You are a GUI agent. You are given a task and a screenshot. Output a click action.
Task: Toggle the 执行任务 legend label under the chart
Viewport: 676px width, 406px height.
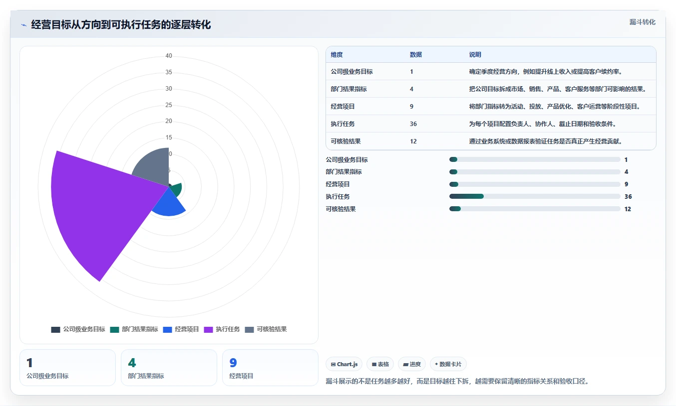pyautogui.click(x=228, y=329)
